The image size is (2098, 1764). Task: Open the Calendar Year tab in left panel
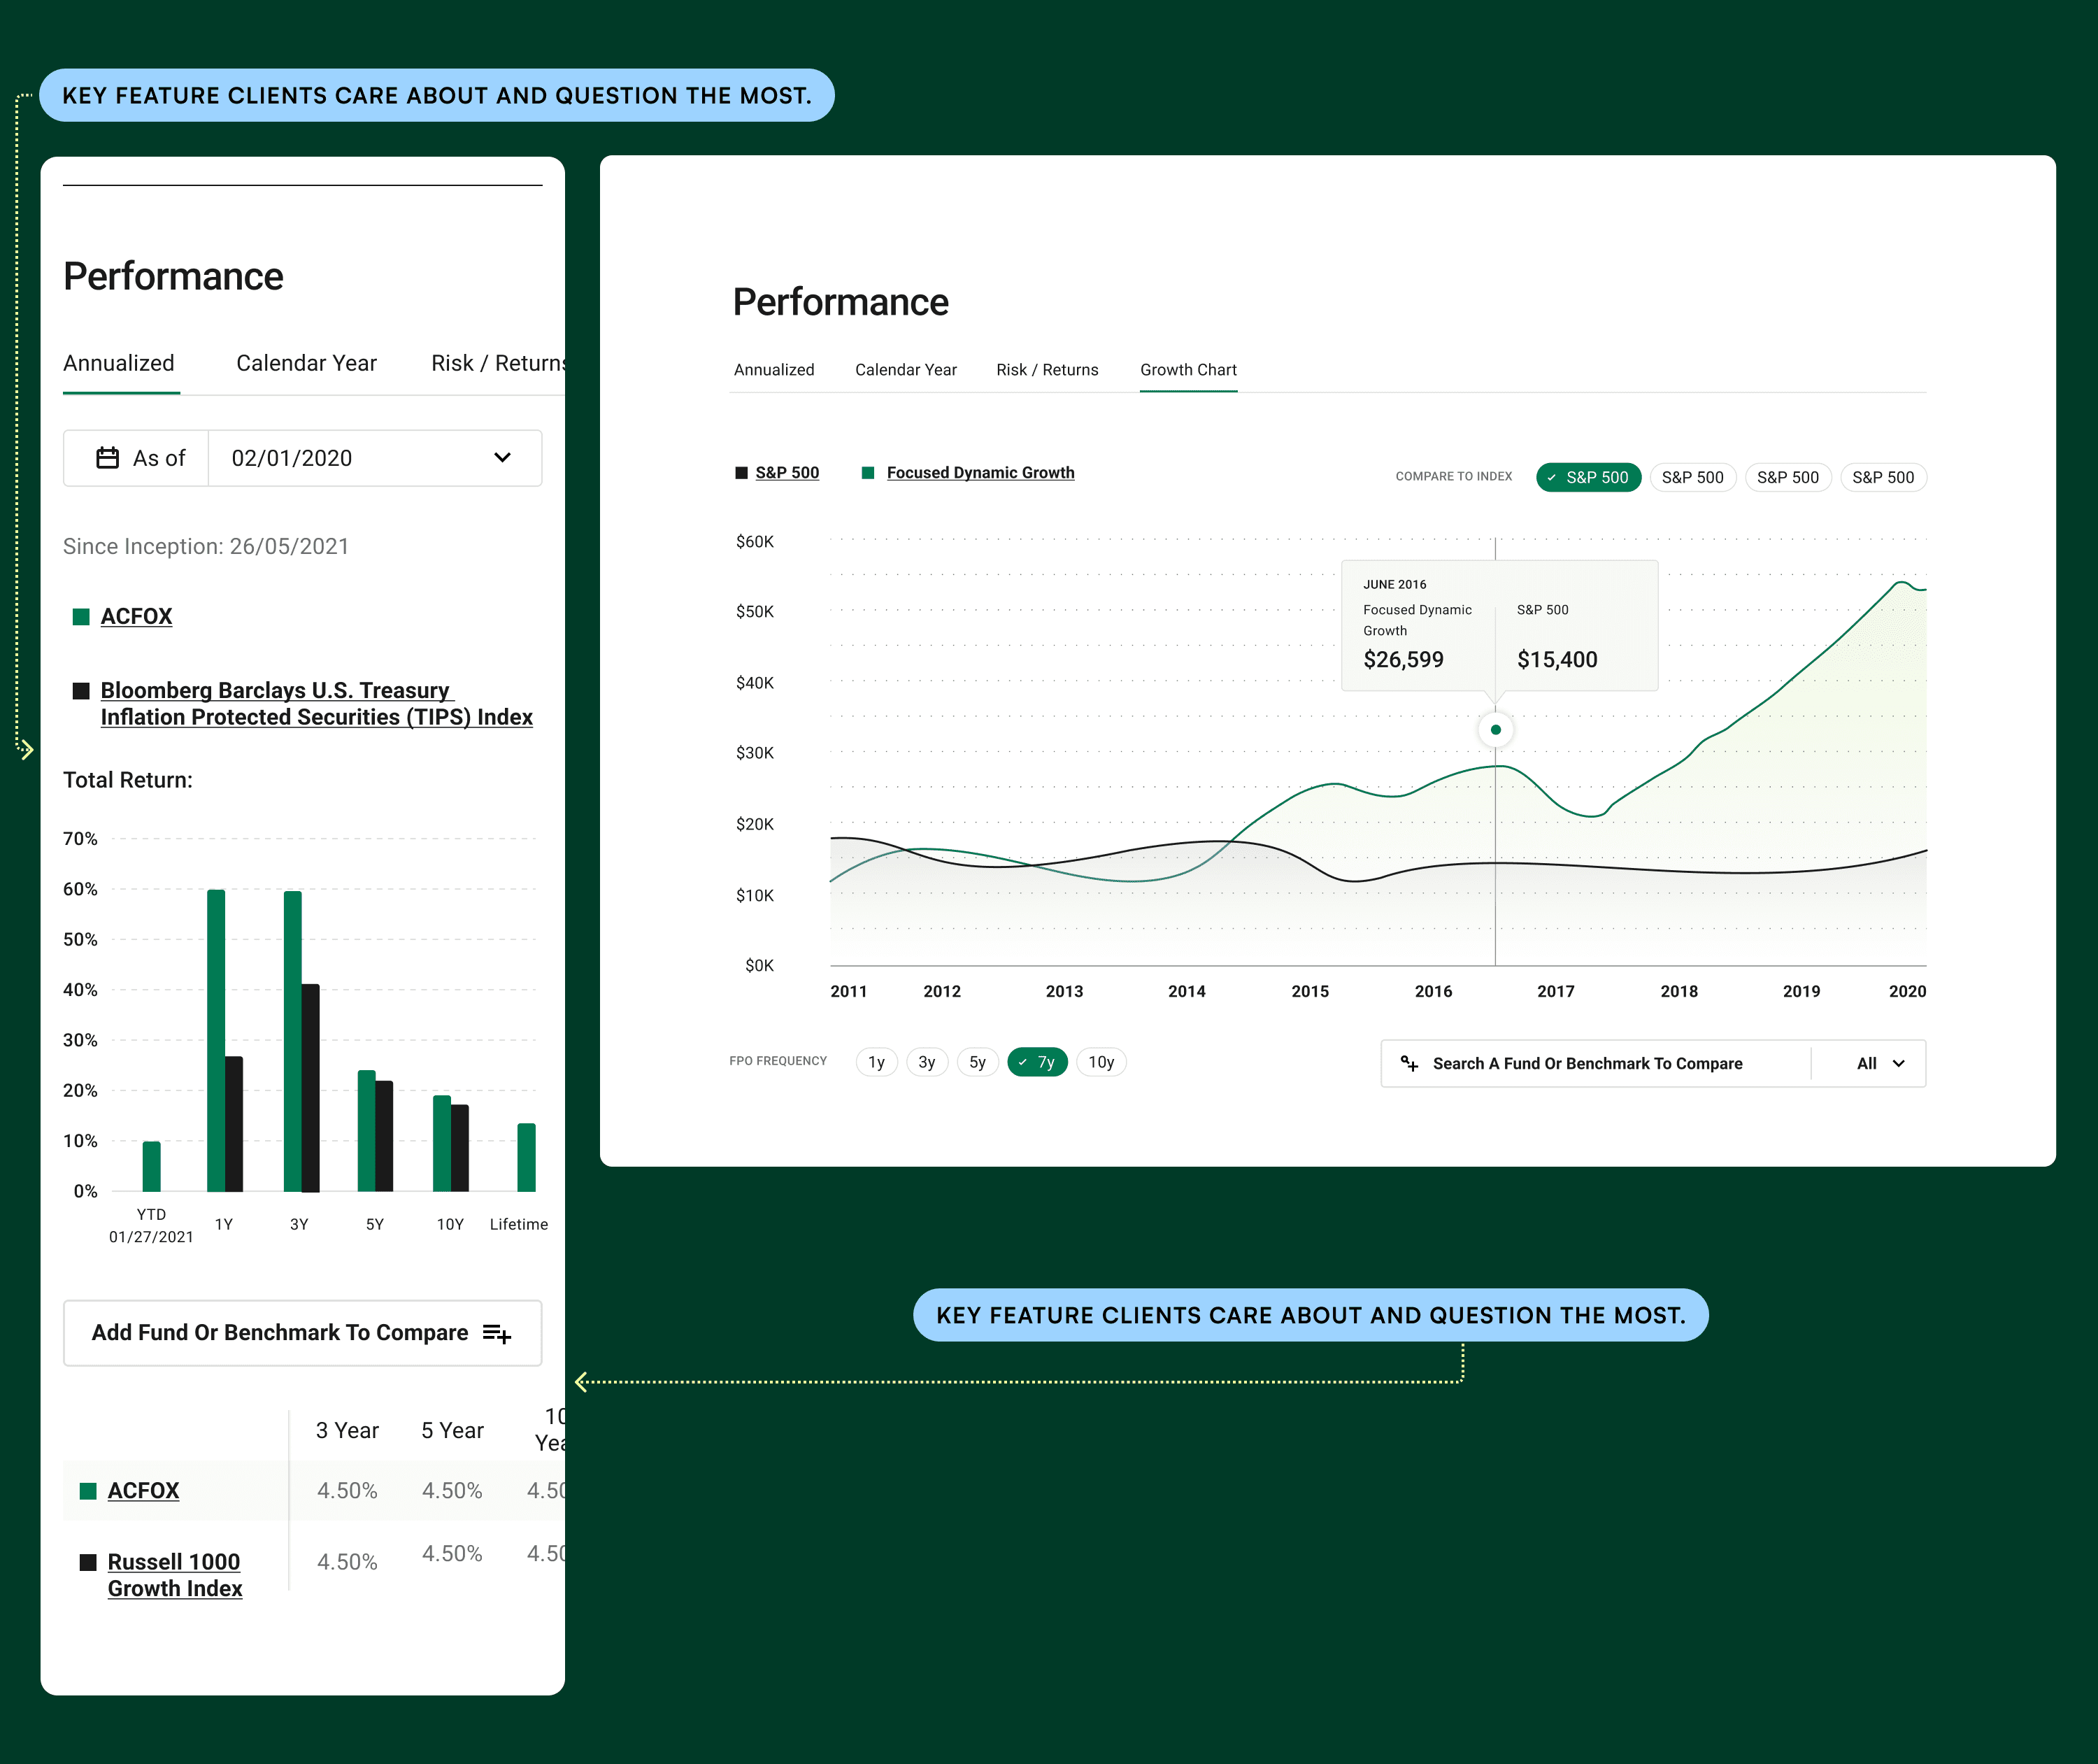click(x=306, y=363)
